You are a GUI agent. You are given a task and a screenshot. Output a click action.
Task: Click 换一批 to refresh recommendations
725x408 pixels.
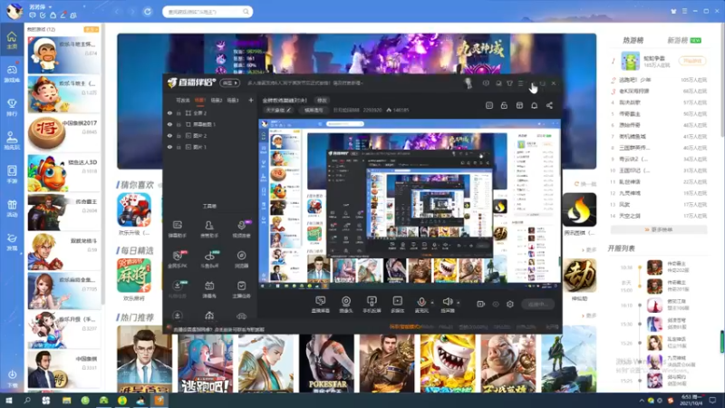tap(585, 184)
